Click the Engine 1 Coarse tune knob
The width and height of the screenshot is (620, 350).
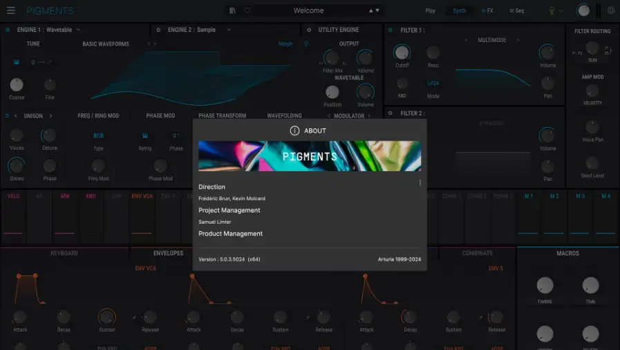click(x=17, y=84)
